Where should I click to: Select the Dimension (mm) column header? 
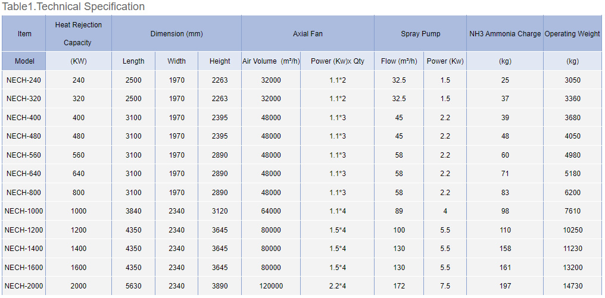click(176, 34)
